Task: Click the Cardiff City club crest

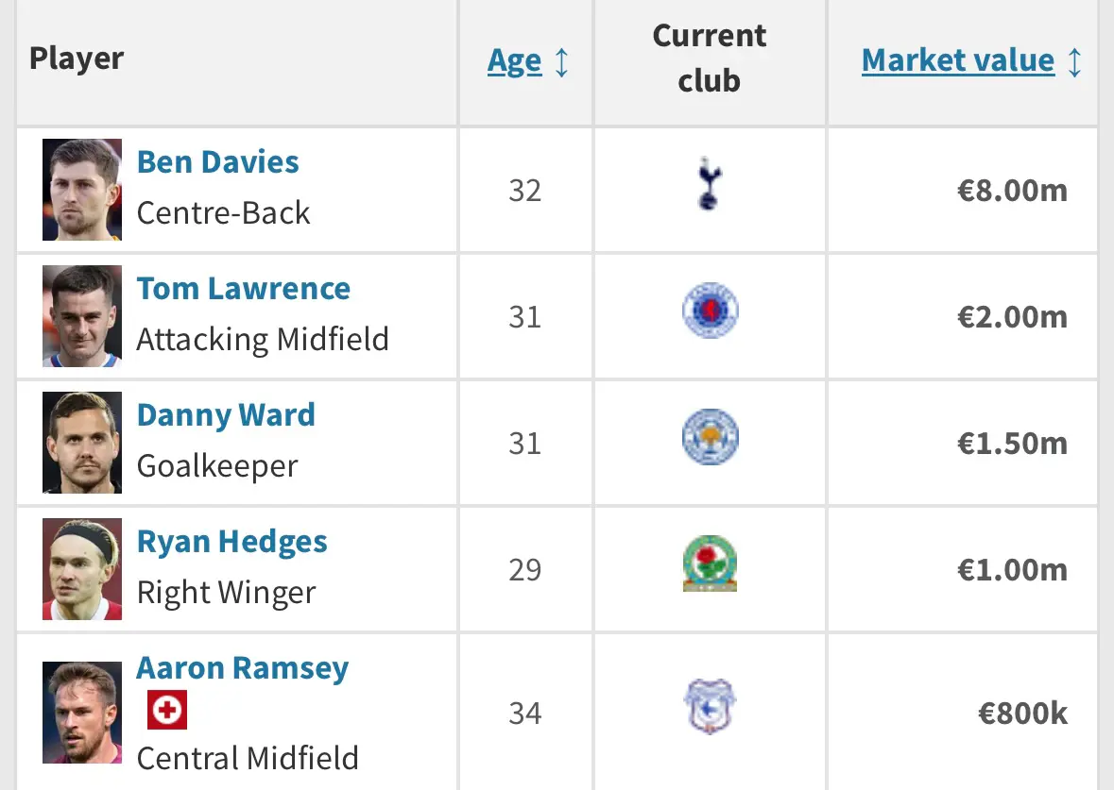Action: pyautogui.click(x=709, y=706)
